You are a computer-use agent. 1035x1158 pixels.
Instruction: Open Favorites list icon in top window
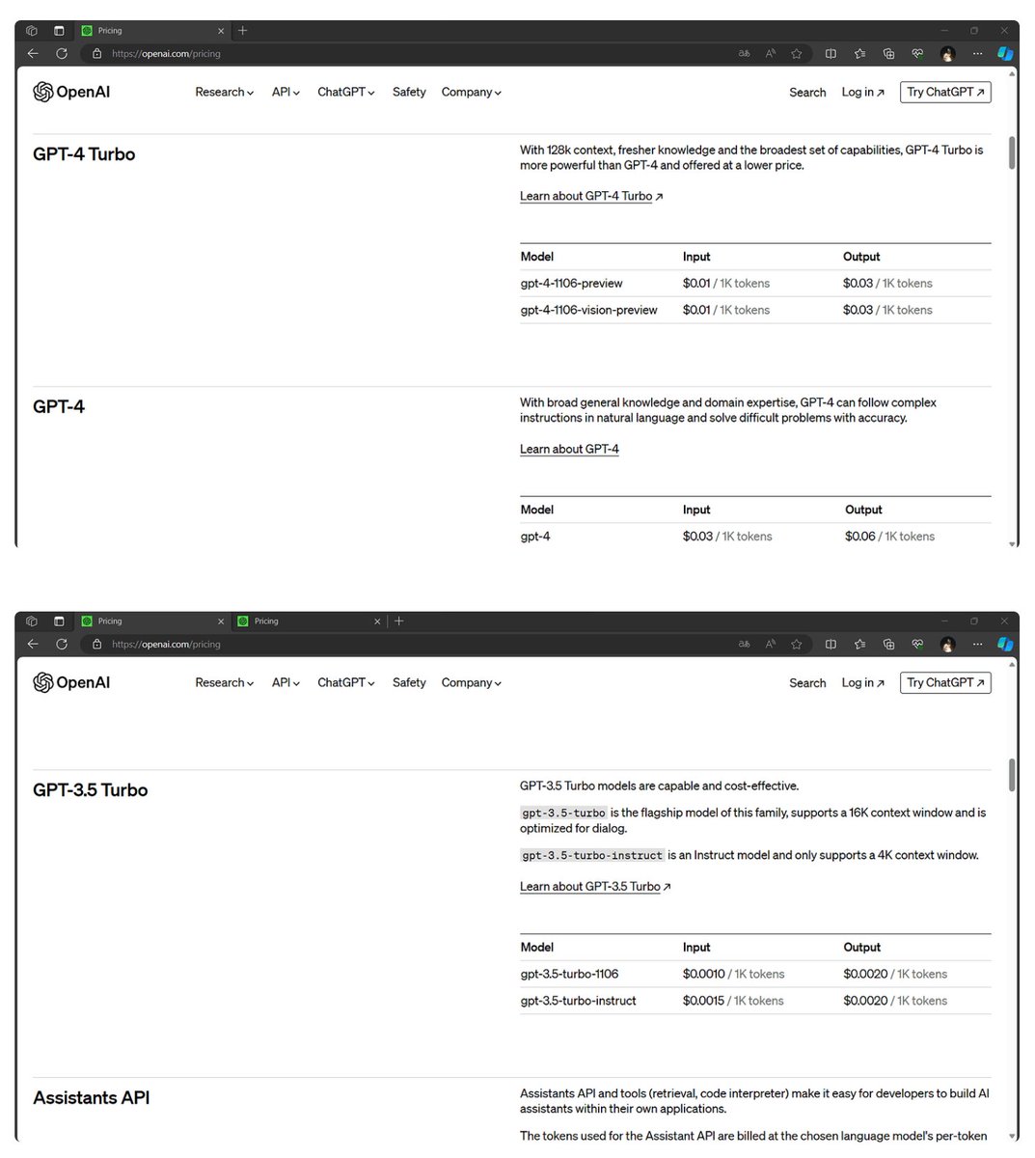859,54
